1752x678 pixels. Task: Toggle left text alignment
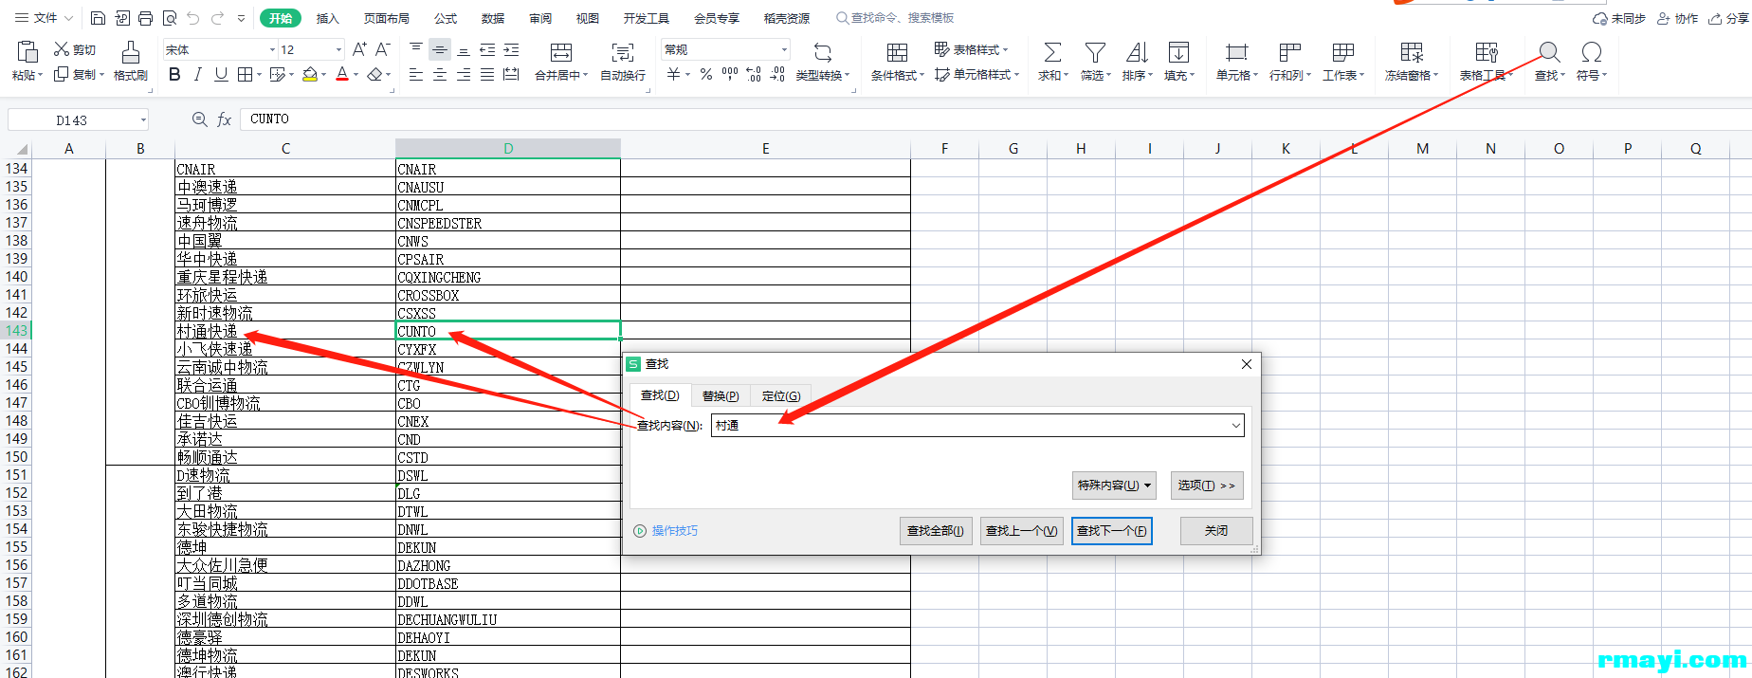coord(416,74)
